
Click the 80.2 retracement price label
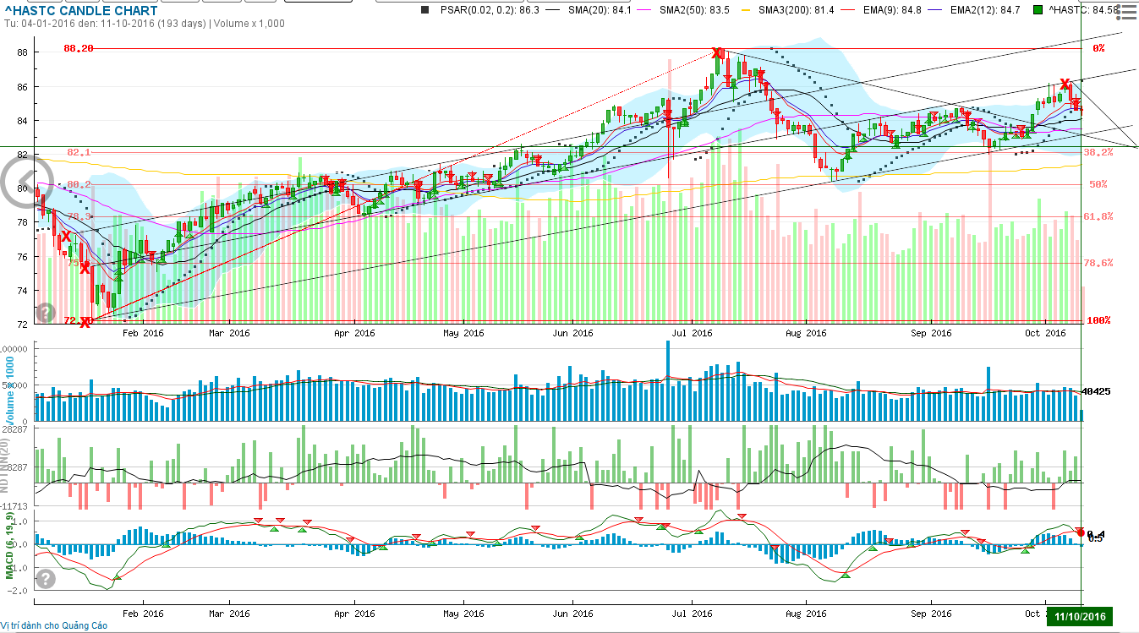(x=79, y=184)
